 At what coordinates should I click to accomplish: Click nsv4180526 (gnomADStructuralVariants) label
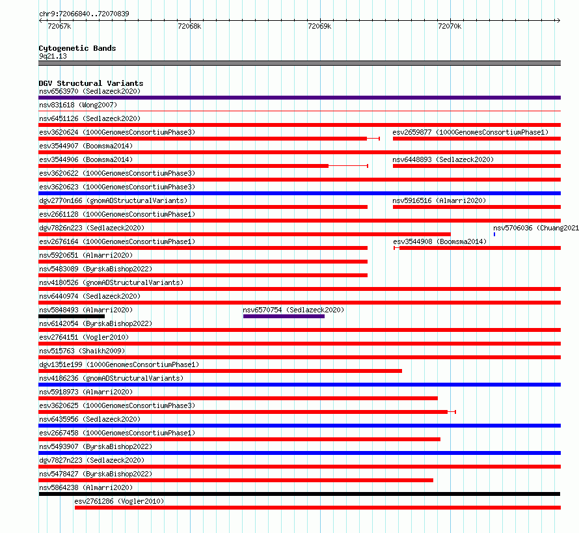coord(111,282)
